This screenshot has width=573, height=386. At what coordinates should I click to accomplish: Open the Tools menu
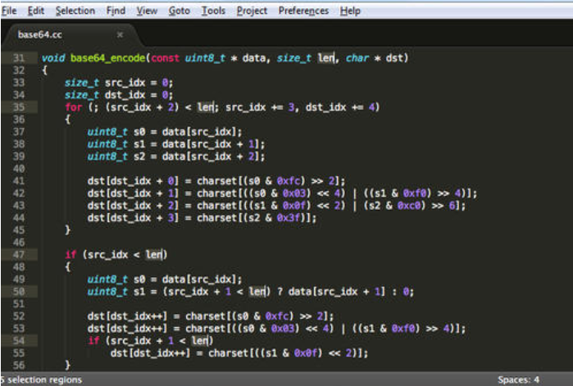[x=213, y=11]
